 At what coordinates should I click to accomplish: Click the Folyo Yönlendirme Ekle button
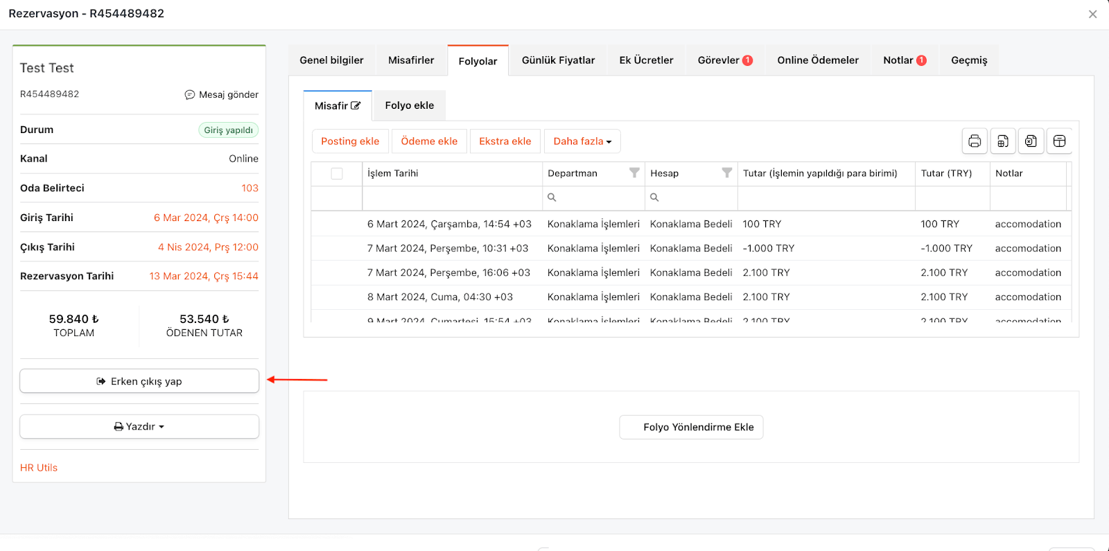[x=691, y=427]
